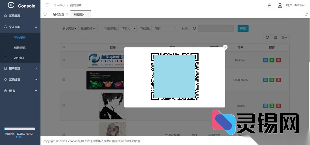The width and height of the screenshot is (310, 145).
Task: Toggle the table card view icon
Action: pos(275,37)
